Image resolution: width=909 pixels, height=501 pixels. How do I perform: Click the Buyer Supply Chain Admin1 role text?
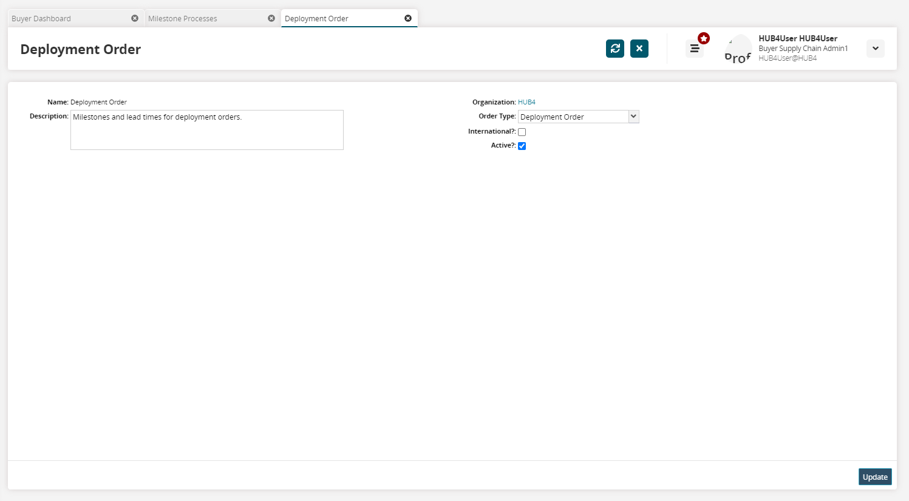[803, 49]
